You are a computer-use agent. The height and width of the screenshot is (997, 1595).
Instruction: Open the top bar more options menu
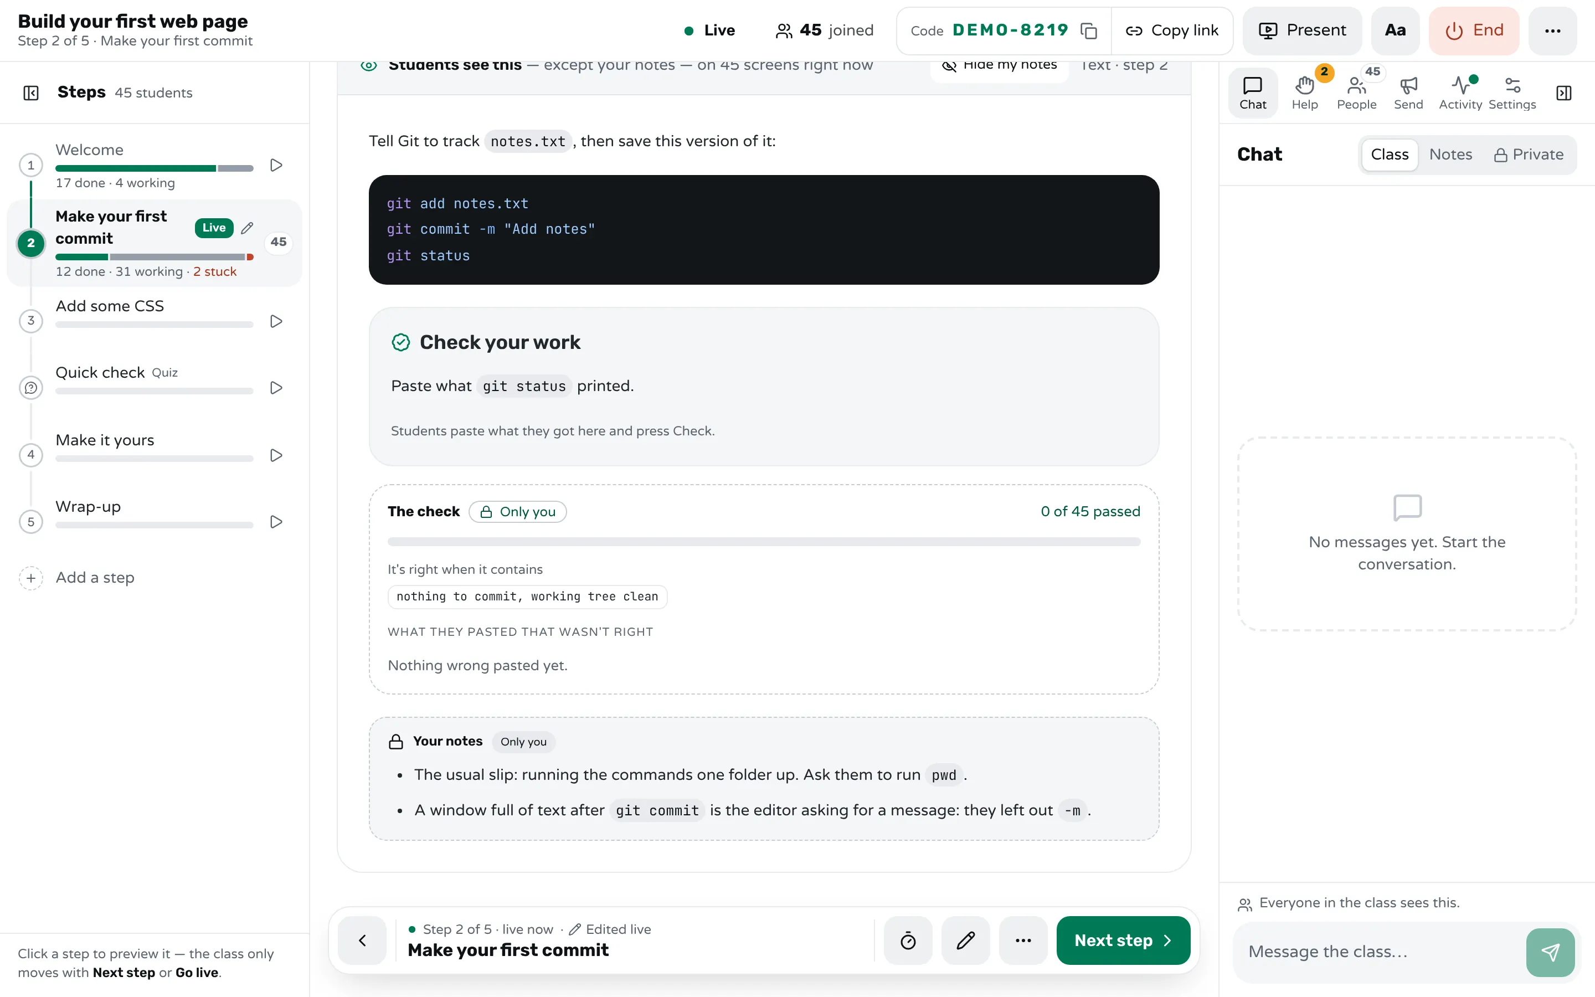tap(1552, 30)
